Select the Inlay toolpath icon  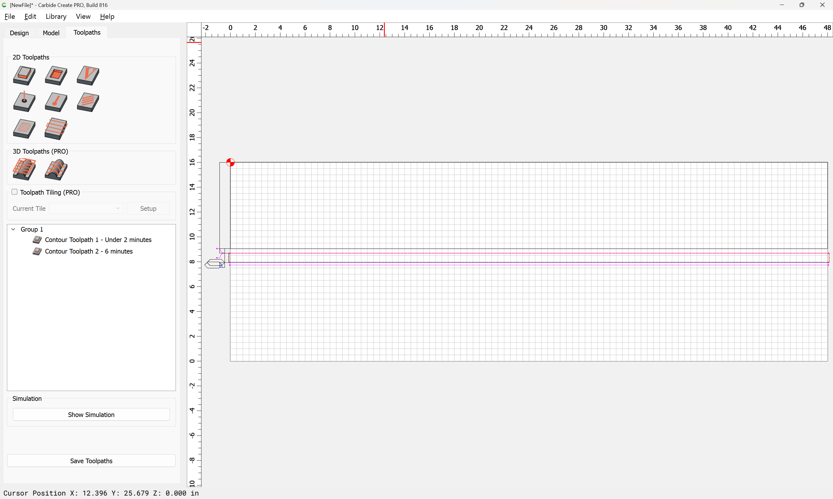pyautogui.click(x=56, y=129)
